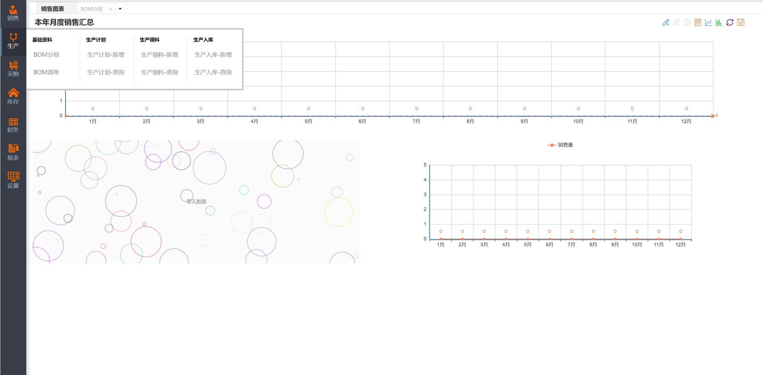The width and height of the screenshot is (763, 375).
Task: Select 生产领料-新增 menu item
Action: coord(159,55)
